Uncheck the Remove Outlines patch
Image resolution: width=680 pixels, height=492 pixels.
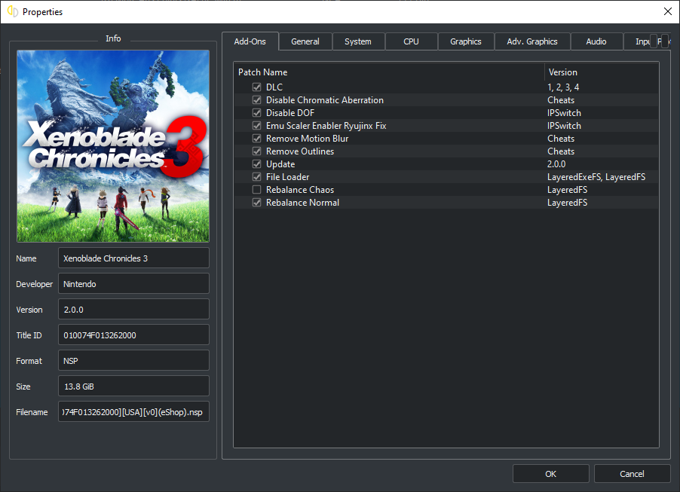pyautogui.click(x=257, y=151)
